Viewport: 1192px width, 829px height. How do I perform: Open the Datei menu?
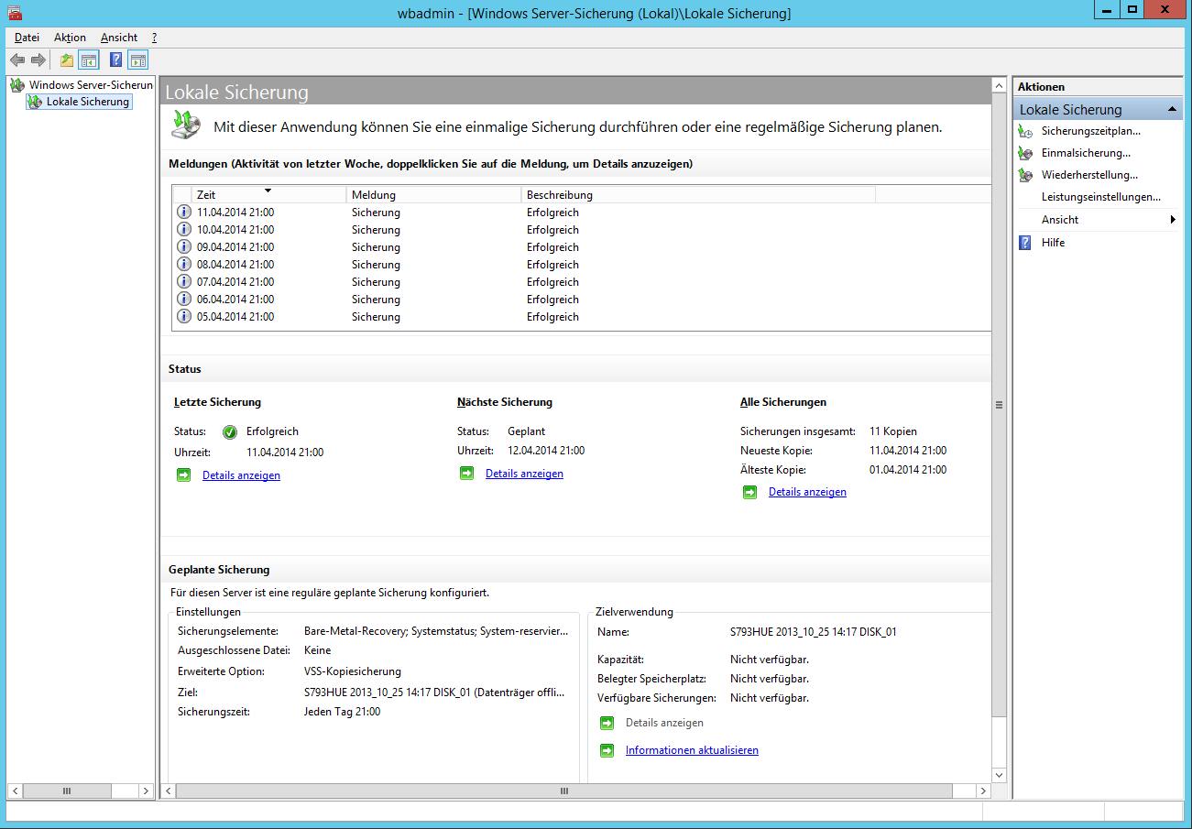pos(27,38)
